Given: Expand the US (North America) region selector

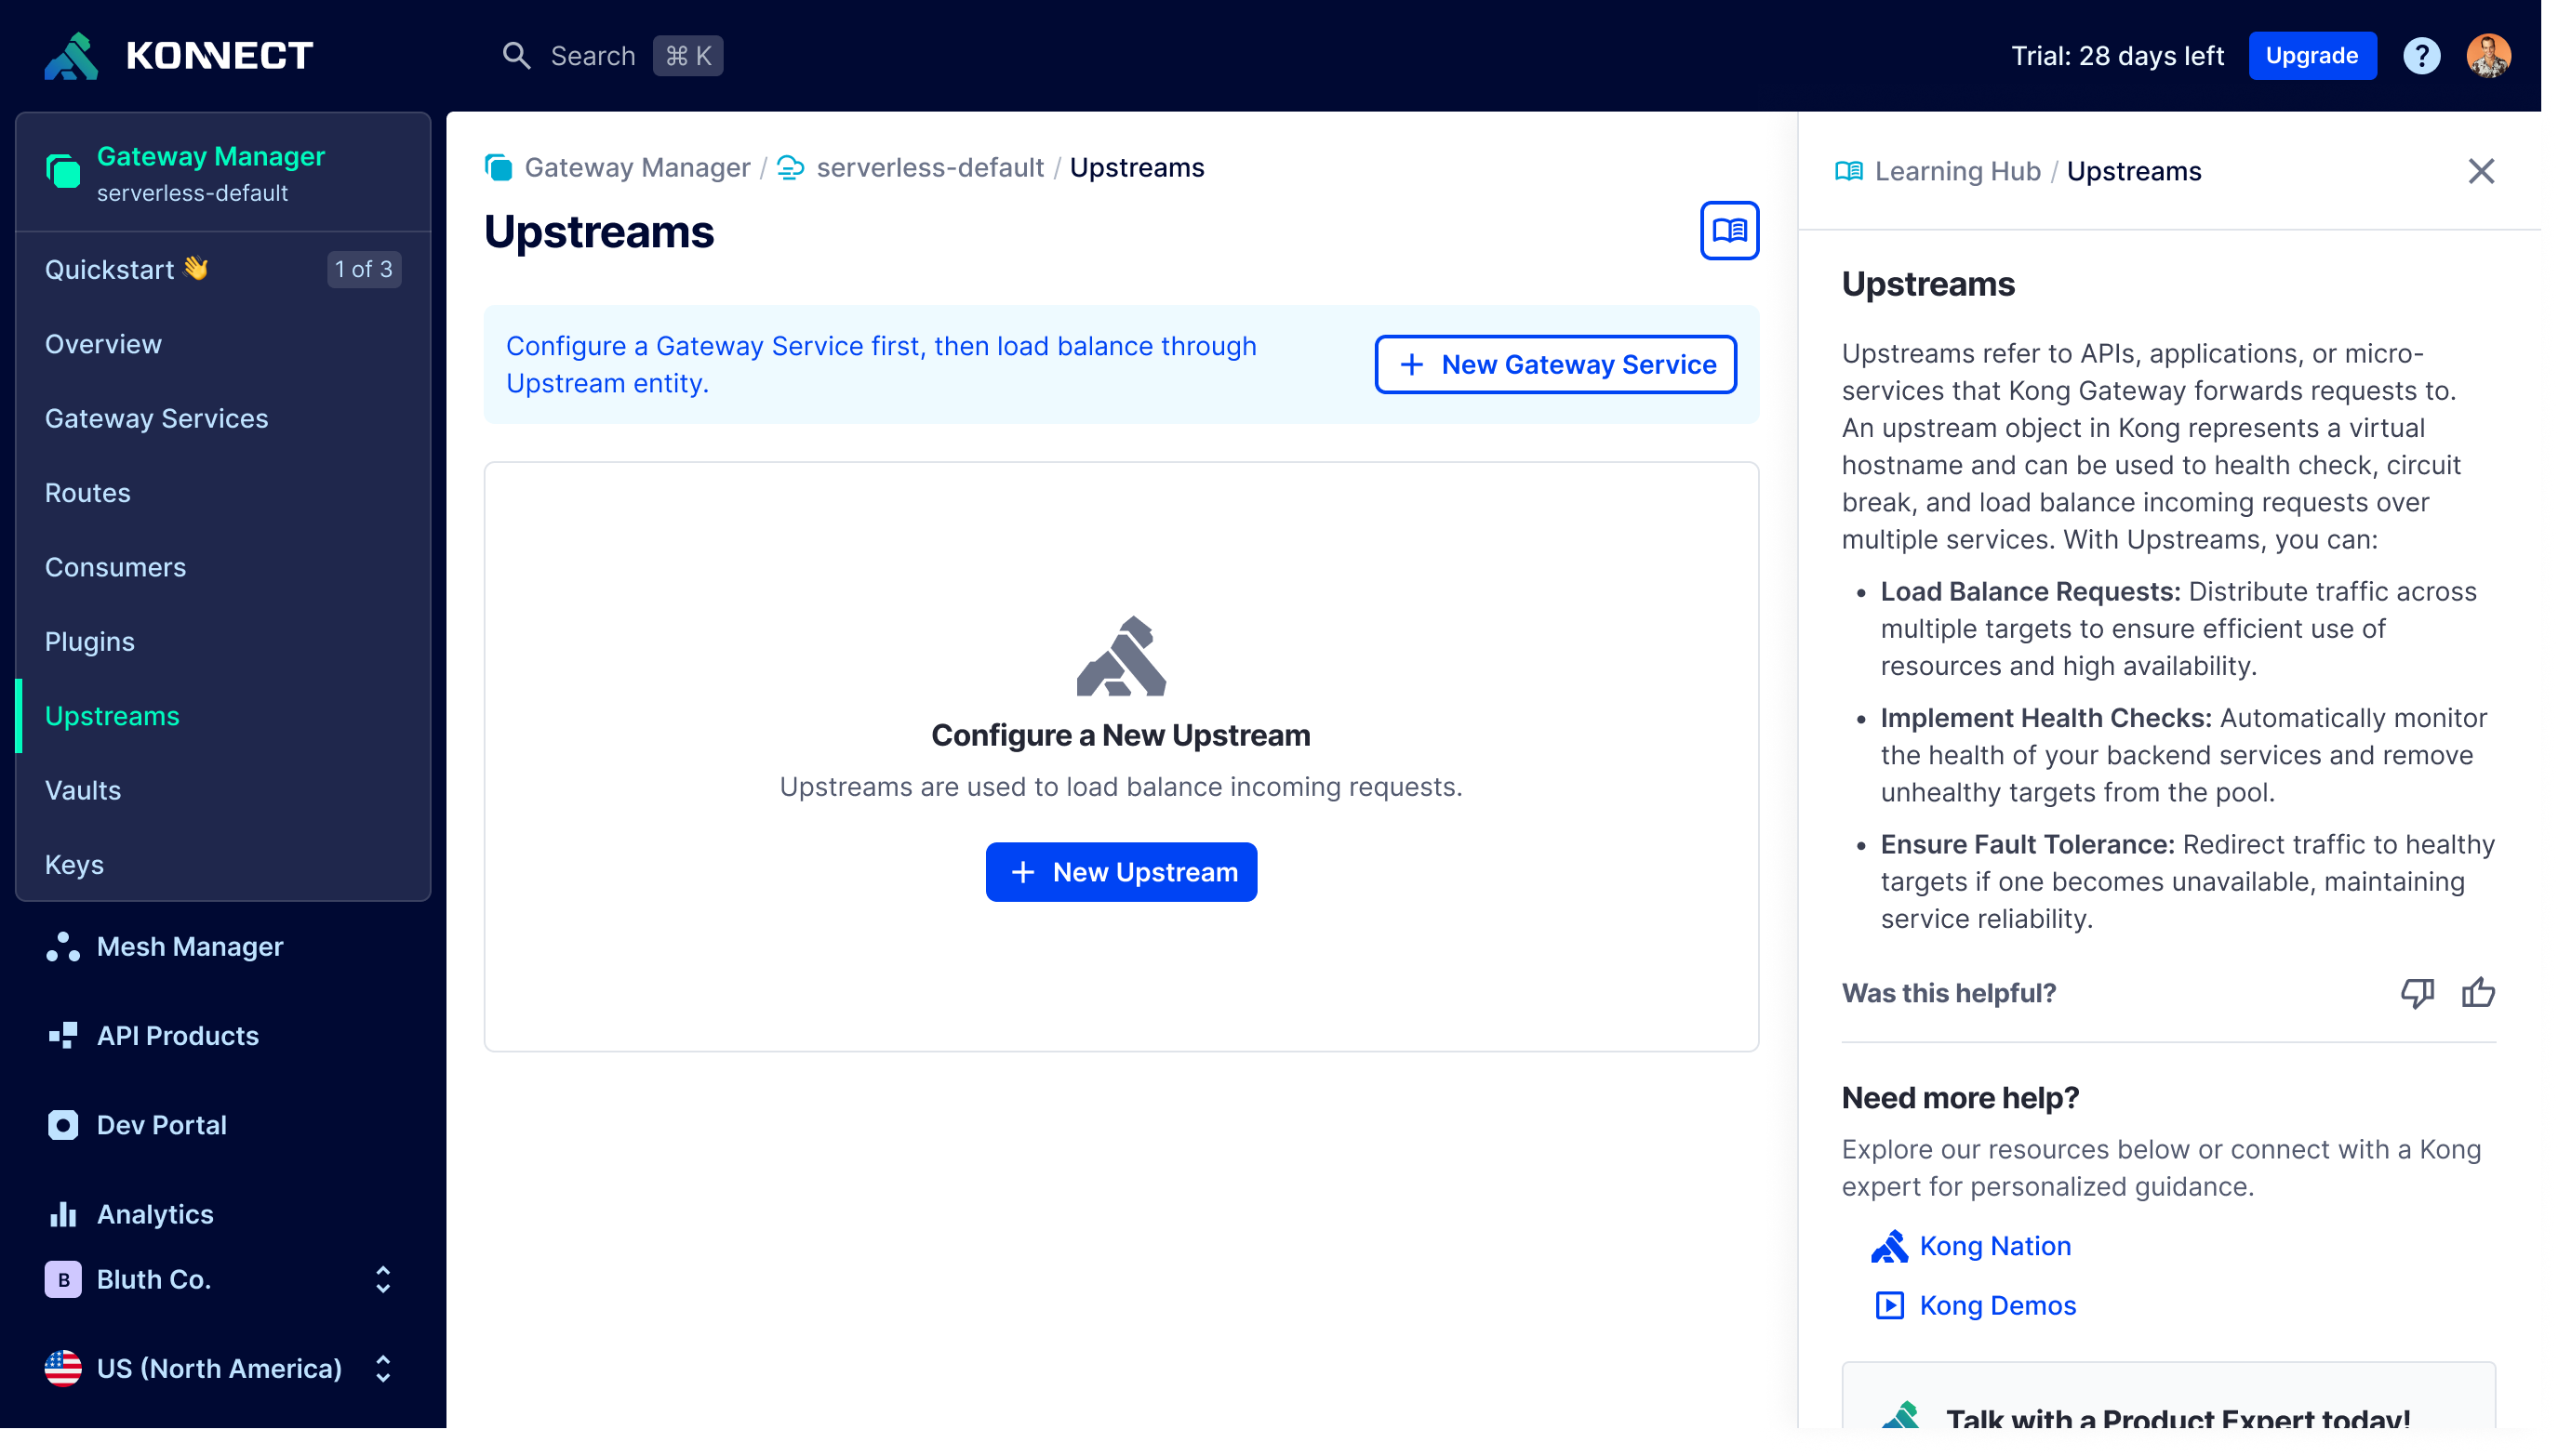Looking at the screenshot, I should point(220,1368).
